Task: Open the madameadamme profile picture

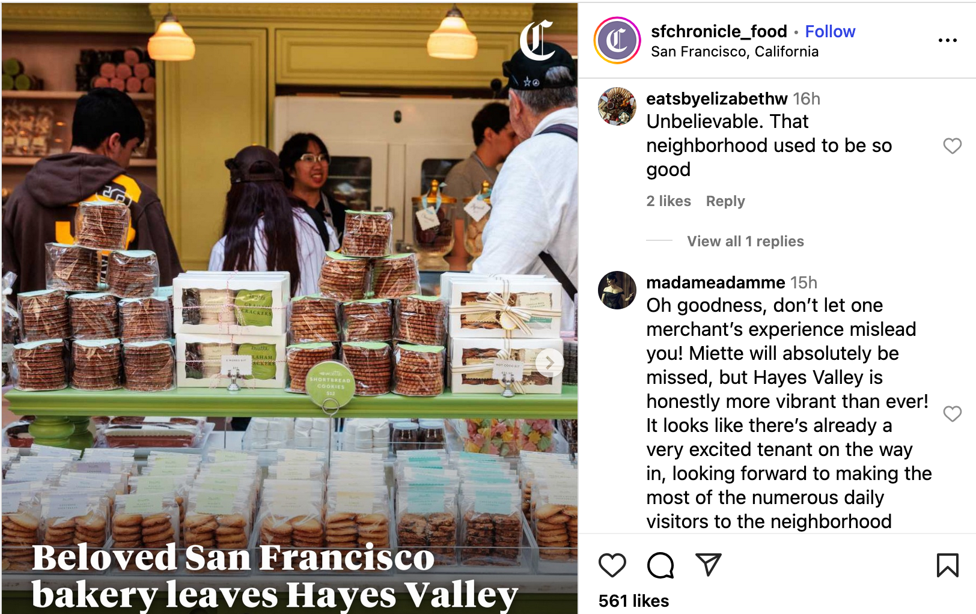Action: (x=617, y=290)
